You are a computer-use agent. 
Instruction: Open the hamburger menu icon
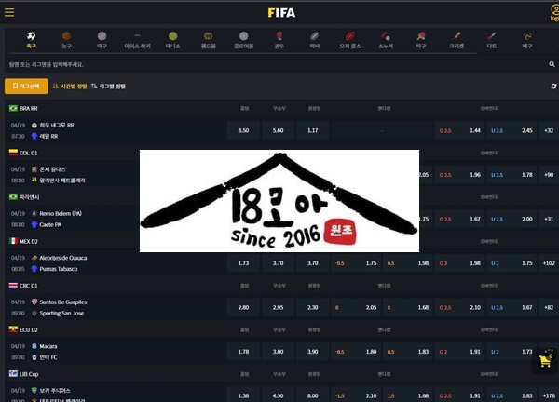9,12
